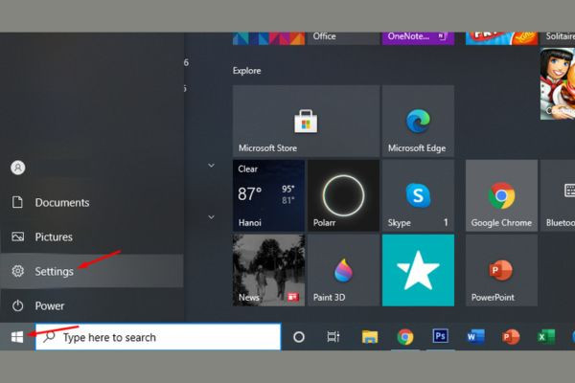Expand the upper chevron in app list
575x383 pixels.
(211, 166)
